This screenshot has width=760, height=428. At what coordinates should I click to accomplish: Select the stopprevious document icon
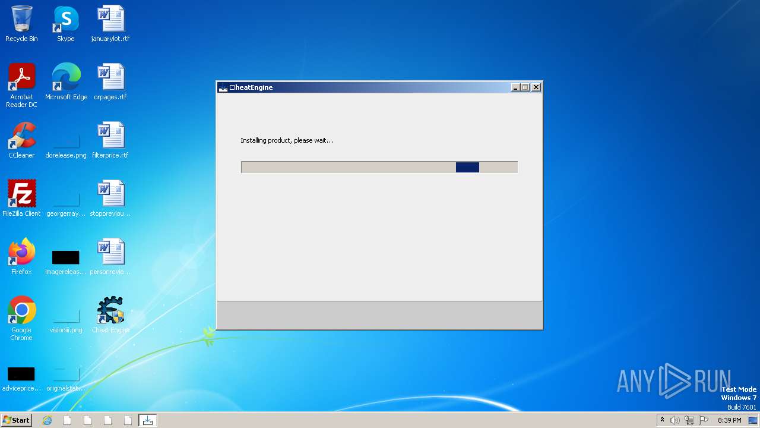110,199
